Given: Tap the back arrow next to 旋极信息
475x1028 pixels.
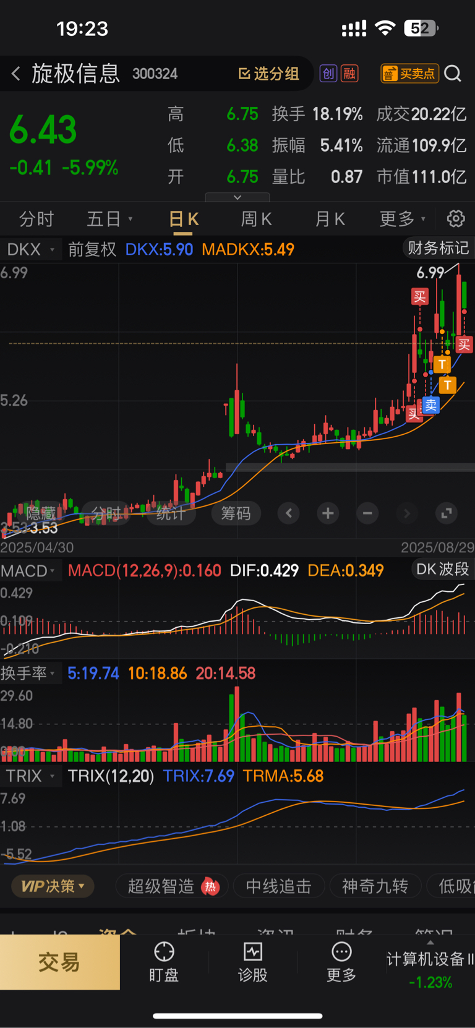Looking at the screenshot, I should point(15,74).
